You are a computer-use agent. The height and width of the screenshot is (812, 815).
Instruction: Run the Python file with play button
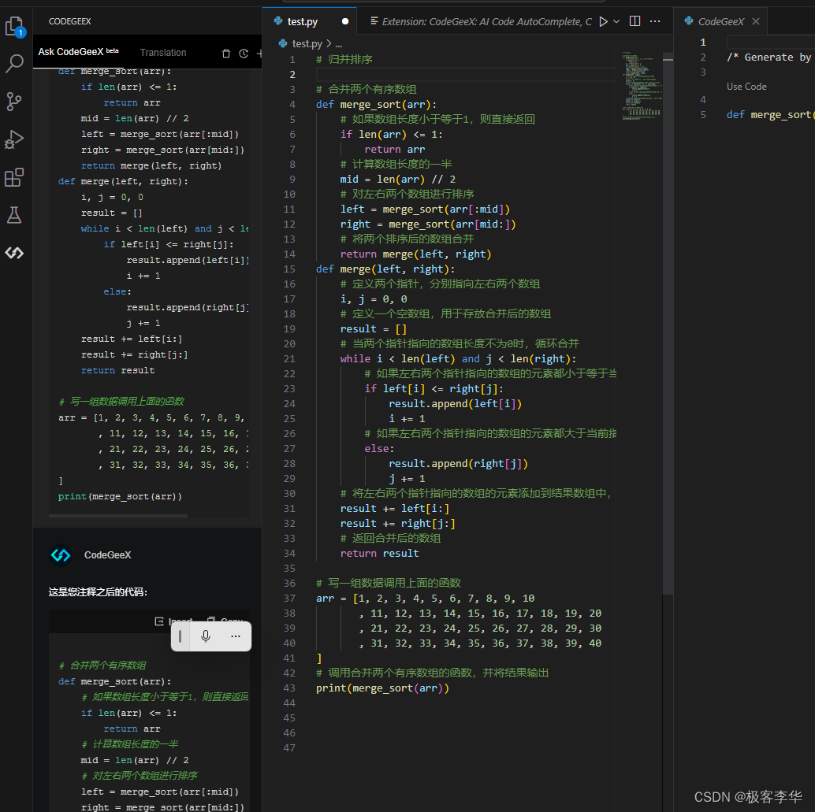tap(603, 21)
